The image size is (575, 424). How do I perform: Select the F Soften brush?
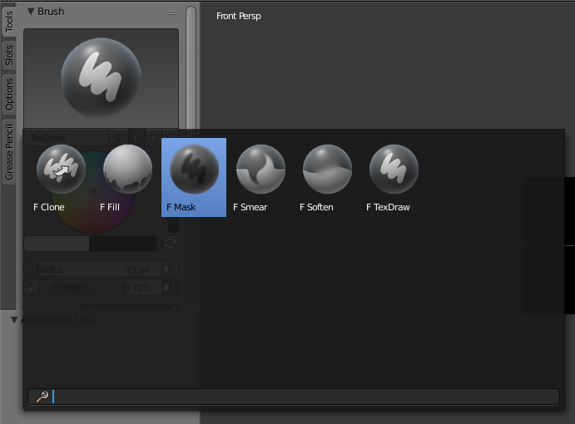[x=327, y=177]
